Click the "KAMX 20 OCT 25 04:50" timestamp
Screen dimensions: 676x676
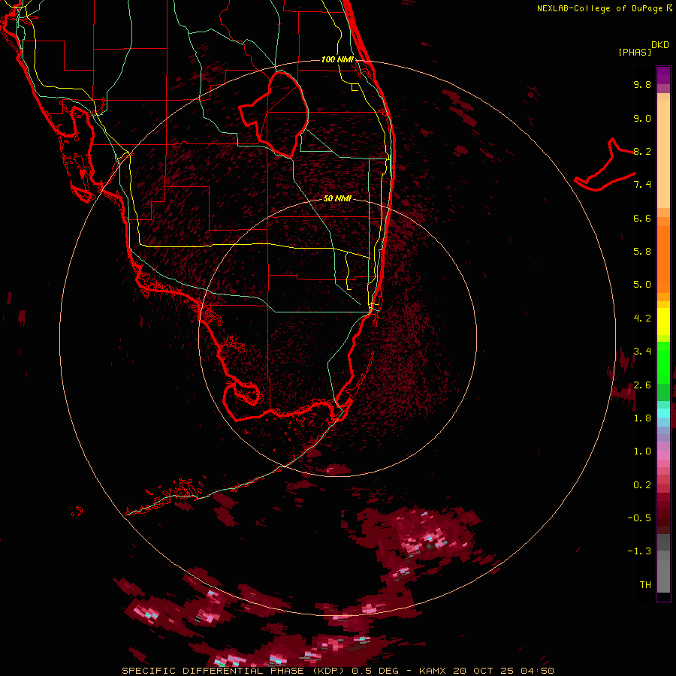[x=486, y=671]
